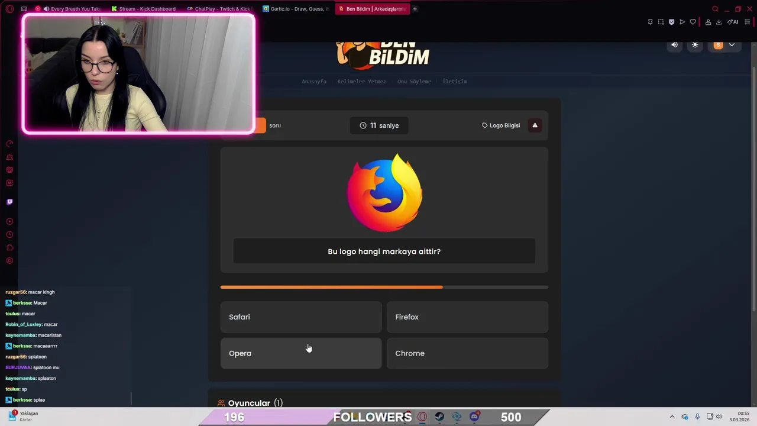This screenshot has width=757, height=426.
Task: Click the Opera menu logo
Action: click(x=9, y=9)
